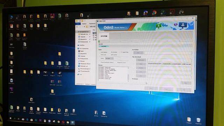The image size is (224, 126).
Task: Click the Bootloader file path field
Action: (x=169, y=60)
